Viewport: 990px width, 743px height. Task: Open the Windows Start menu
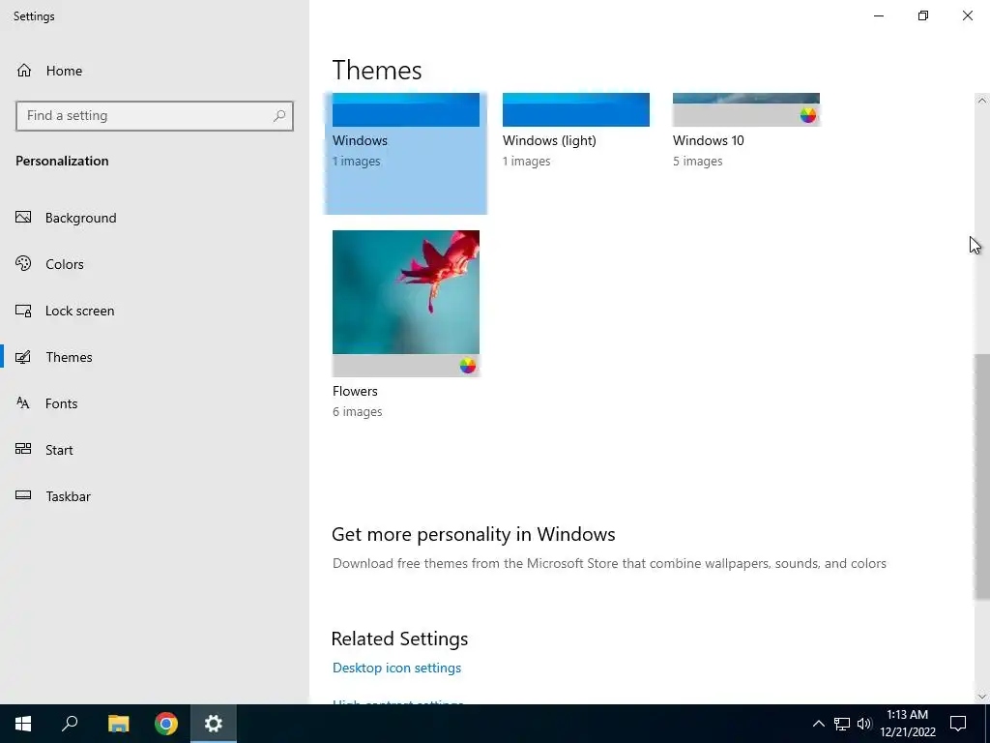point(23,724)
